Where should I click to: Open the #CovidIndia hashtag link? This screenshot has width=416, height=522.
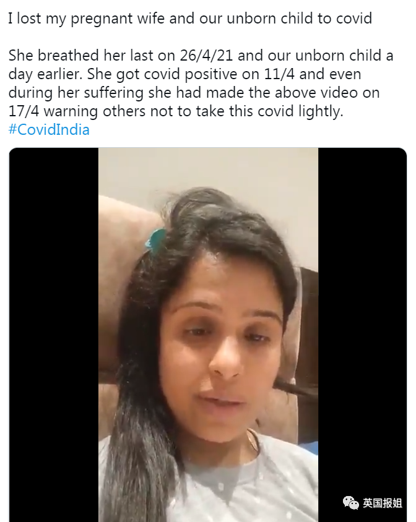49,129
